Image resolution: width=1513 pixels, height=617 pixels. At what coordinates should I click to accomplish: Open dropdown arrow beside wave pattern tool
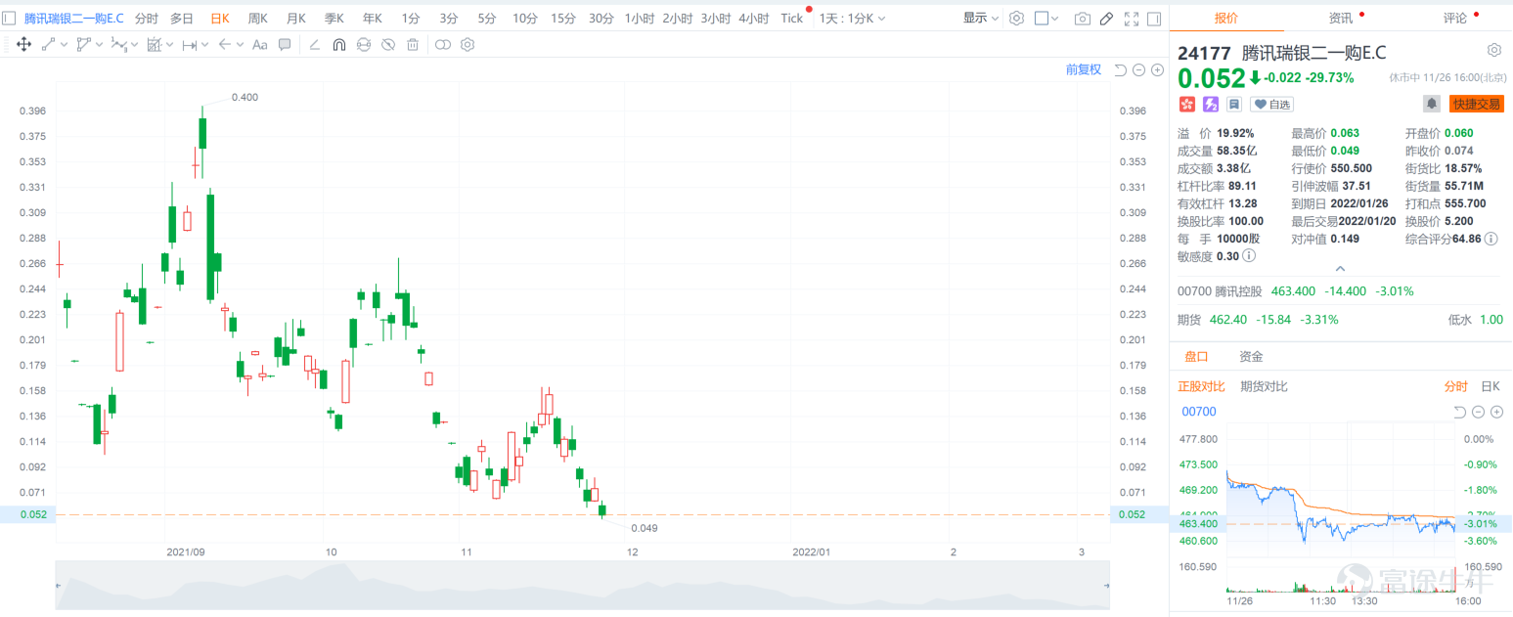pyautogui.click(x=135, y=45)
